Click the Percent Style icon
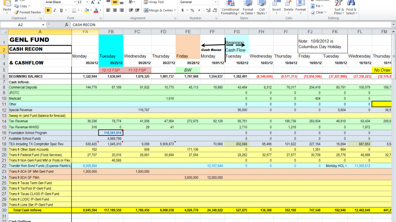Image resolution: width=396 pixels, height=222 pixels. pyautogui.click(x=192, y=10)
